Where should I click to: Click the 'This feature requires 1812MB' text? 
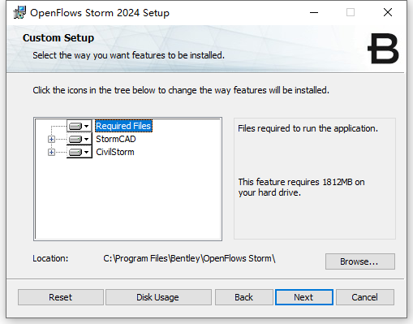pos(301,187)
